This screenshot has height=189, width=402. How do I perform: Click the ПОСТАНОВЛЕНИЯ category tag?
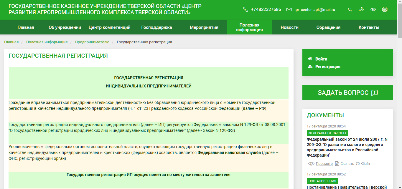pyautogui.click(x=322, y=181)
